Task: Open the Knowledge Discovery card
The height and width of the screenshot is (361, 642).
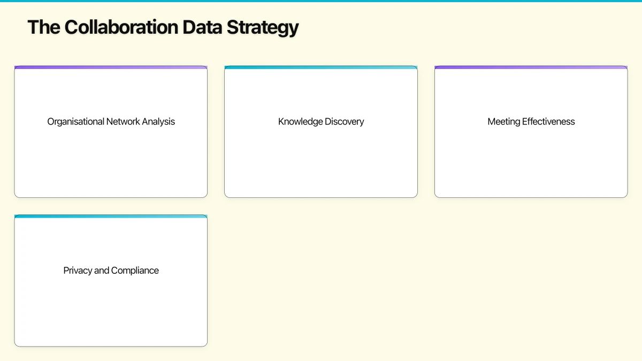Action: coord(321,155)
